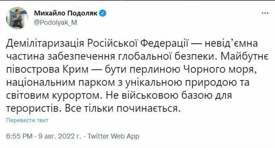
Task: Click the blue verified badge
Action: (x=102, y=14)
